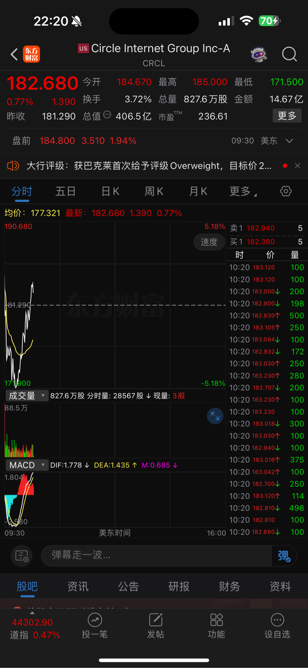This screenshot has width=308, height=668.
Task: Open the Barclays Overweight rating news
Action: pyautogui.click(x=149, y=166)
